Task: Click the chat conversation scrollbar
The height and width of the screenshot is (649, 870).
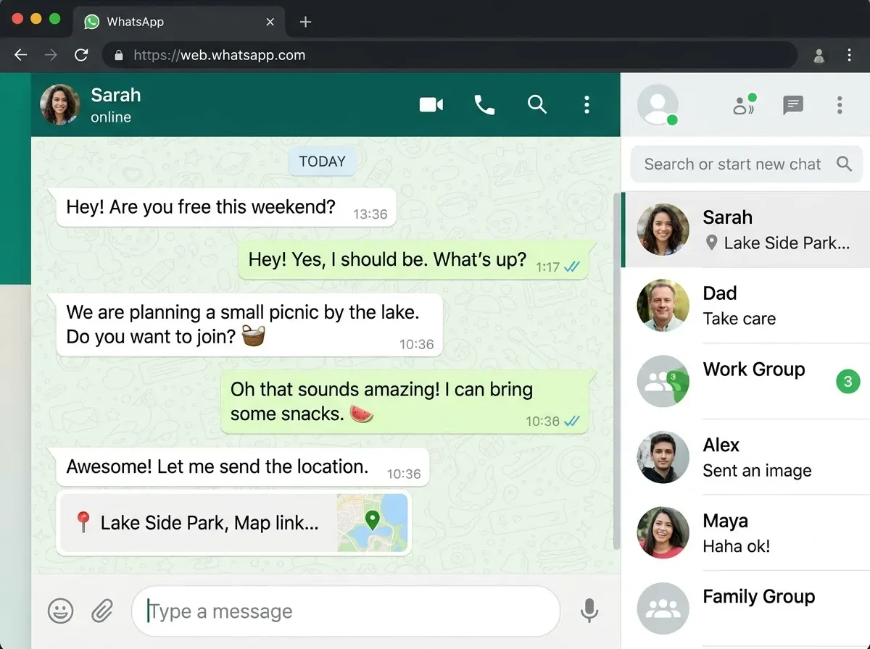Action: [616, 371]
